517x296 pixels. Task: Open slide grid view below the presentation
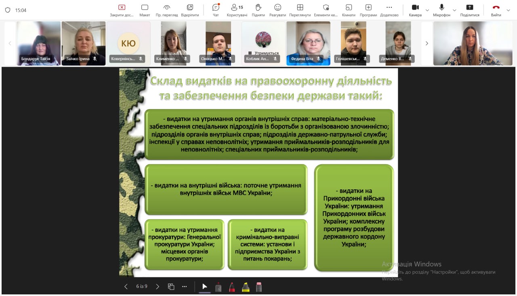tap(171, 287)
